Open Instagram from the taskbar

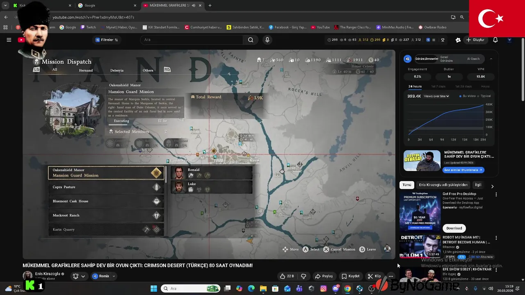[323, 288]
